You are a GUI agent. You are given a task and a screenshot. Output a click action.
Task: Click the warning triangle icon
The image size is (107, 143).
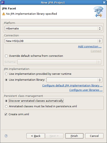(4, 14)
